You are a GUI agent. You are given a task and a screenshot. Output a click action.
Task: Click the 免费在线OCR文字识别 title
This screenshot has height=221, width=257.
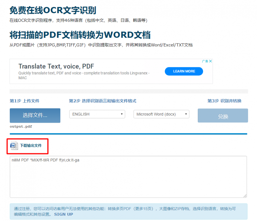tap(53, 10)
